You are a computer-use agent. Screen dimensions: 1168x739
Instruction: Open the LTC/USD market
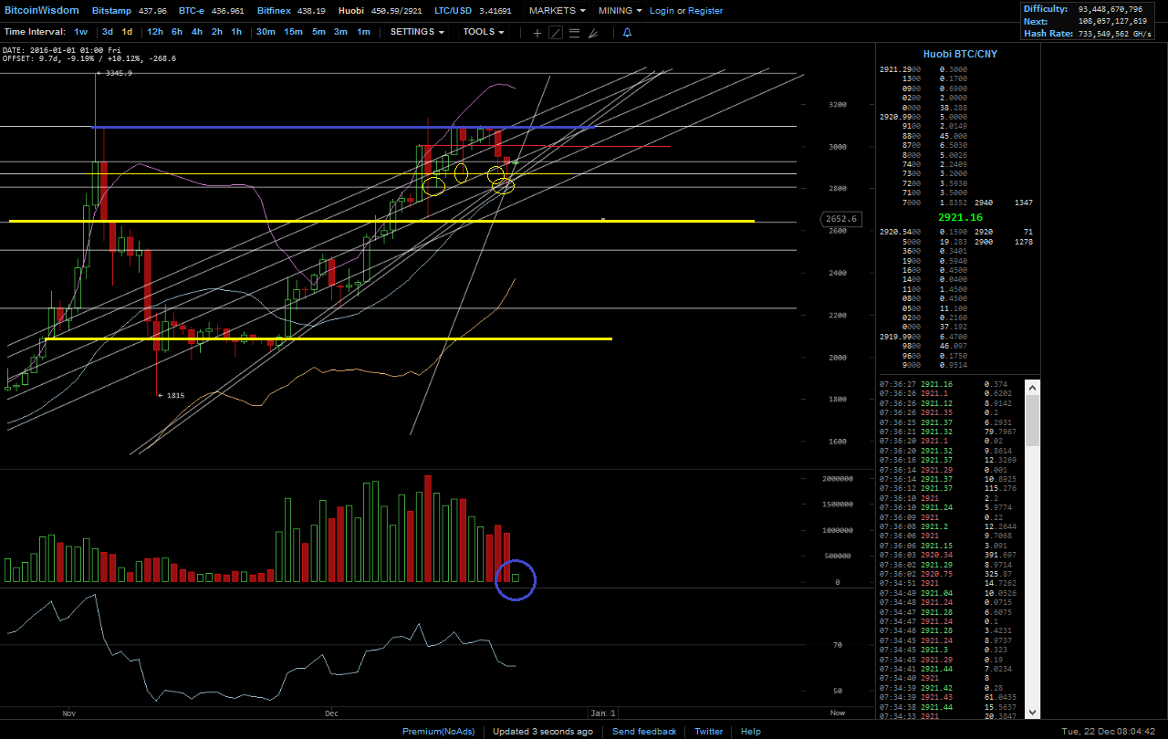pyautogui.click(x=454, y=11)
